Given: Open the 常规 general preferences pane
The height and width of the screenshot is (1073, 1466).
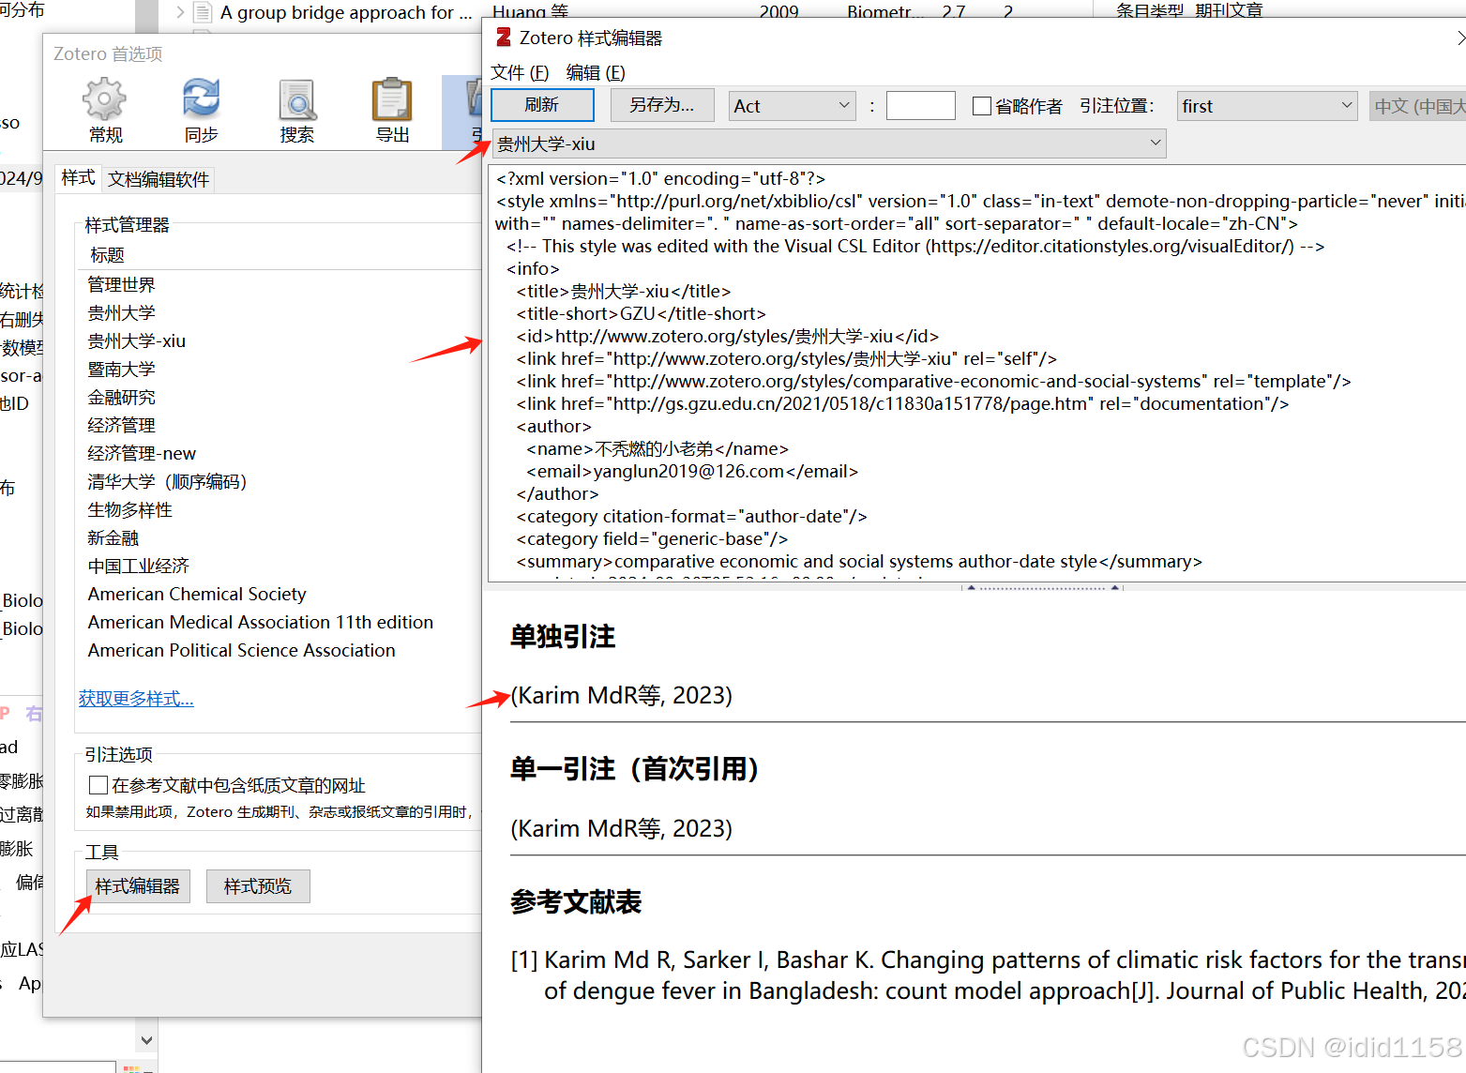Looking at the screenshot, I should click(105, 112).
